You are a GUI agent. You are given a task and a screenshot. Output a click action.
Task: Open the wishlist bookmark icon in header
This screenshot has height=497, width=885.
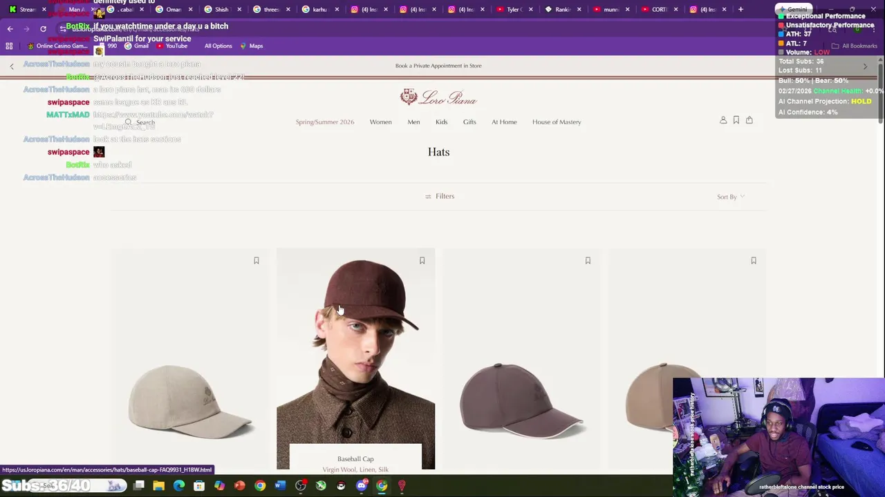coord(736,120)
